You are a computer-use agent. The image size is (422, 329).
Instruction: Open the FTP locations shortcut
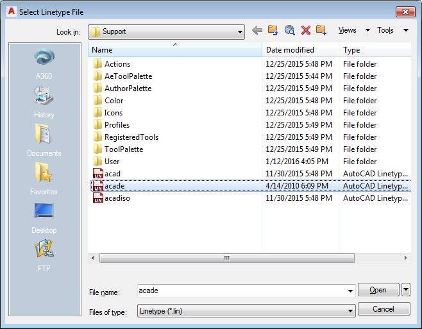pos(44,257)
